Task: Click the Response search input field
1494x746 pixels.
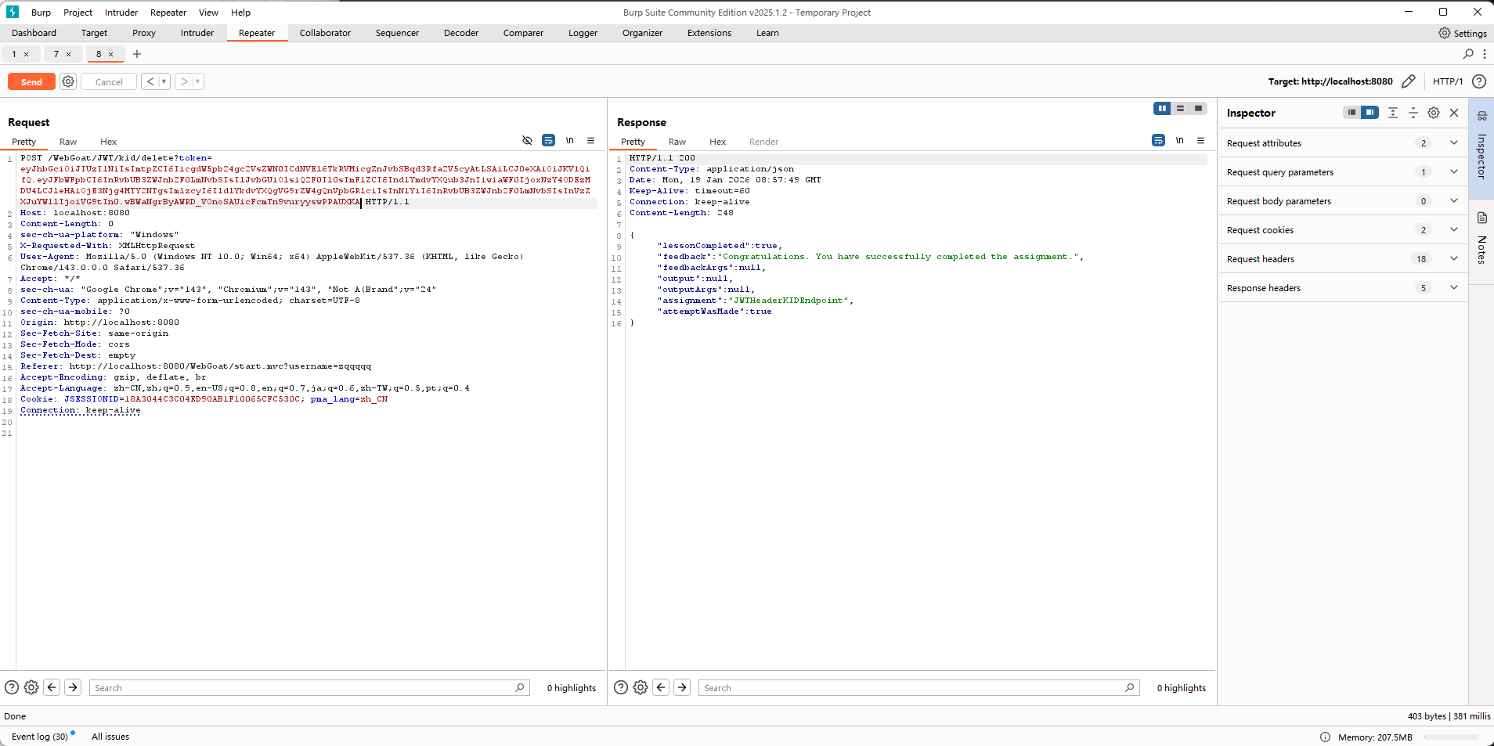Action: pyautogui.click(x=912, y=688)
